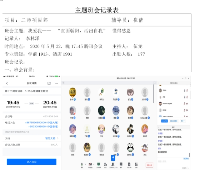The width and height of the screenshot is (200, 179).
Task: Turn on the camera video icon
Action: (x=90, y=164)
